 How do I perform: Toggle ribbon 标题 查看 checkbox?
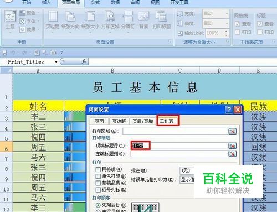pyautogui.click(x=260, y=24)
